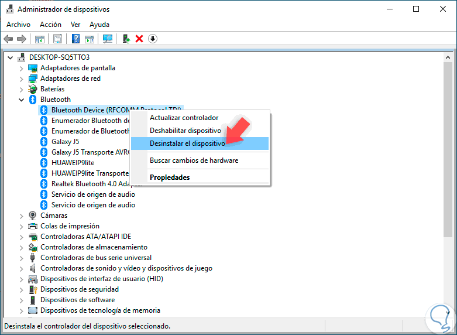
Task: Collapse the Bluetooth category
Action: tap(21, 100)
